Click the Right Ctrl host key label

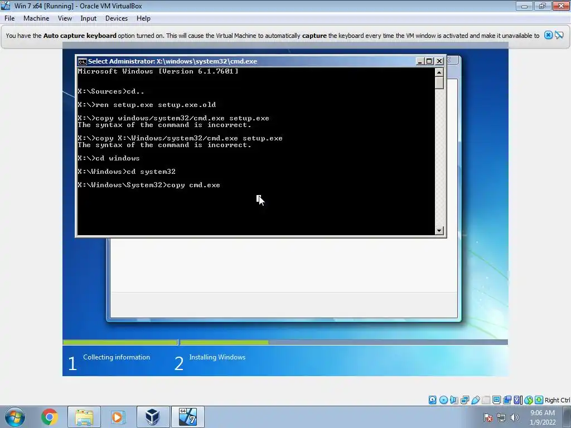click(557, 400)
